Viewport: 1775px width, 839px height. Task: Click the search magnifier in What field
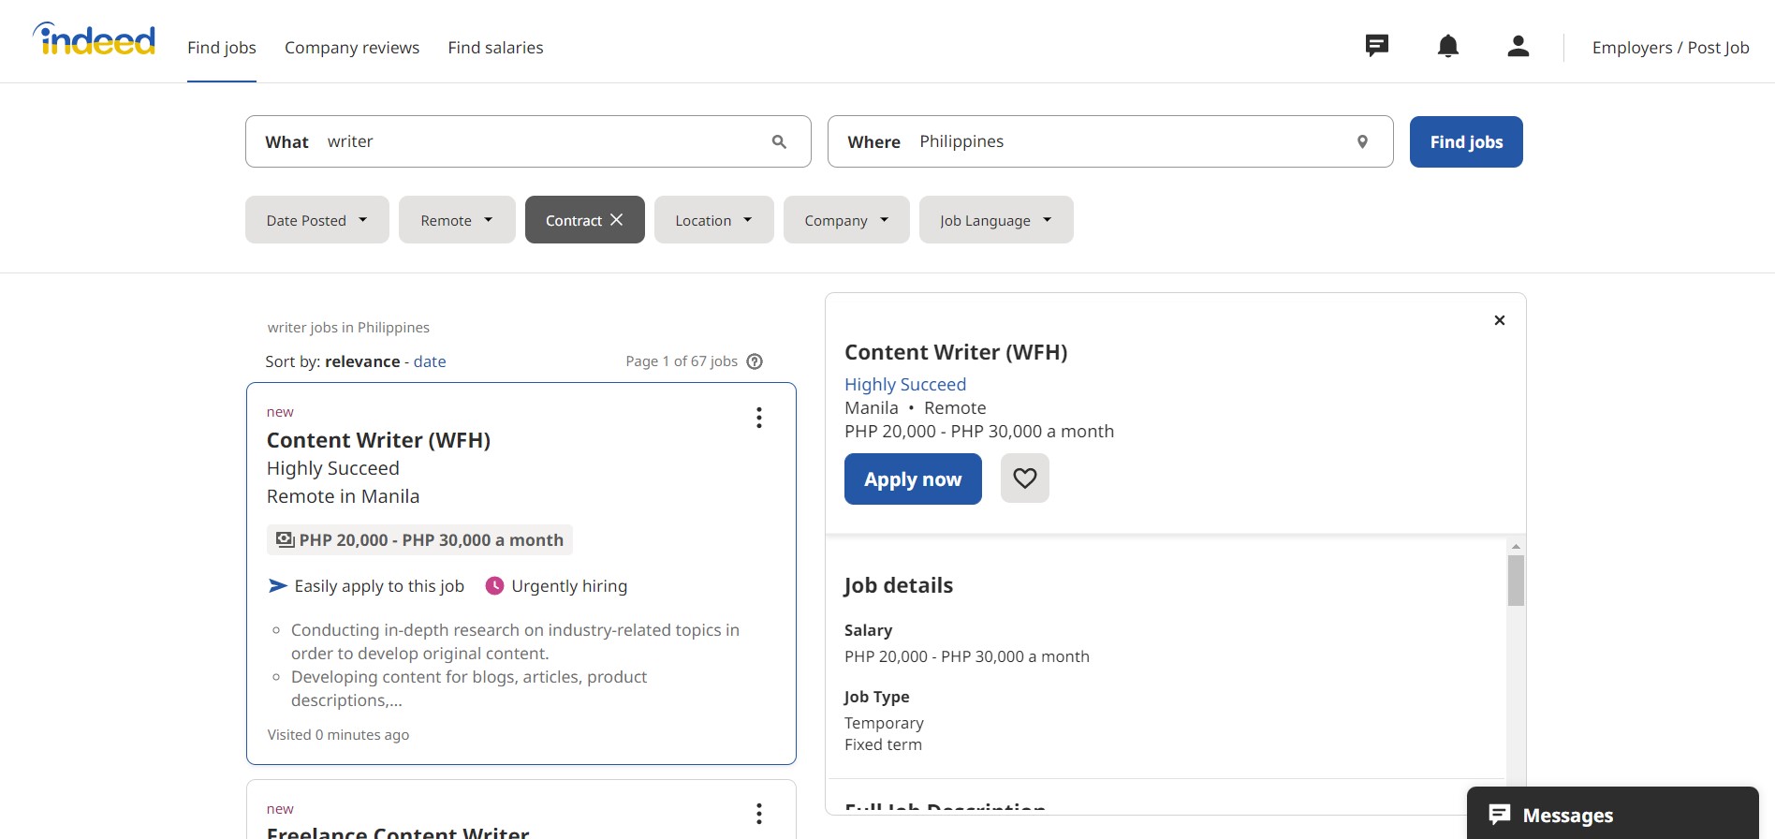pyautogui.click(x=779, y=141)
